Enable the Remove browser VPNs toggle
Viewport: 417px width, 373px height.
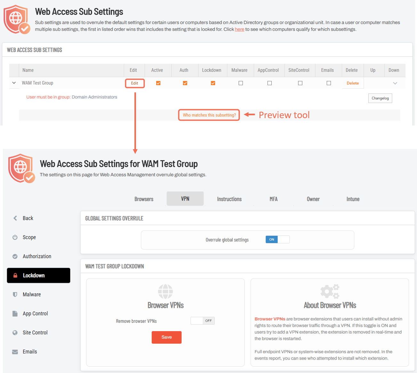point(203,321)
